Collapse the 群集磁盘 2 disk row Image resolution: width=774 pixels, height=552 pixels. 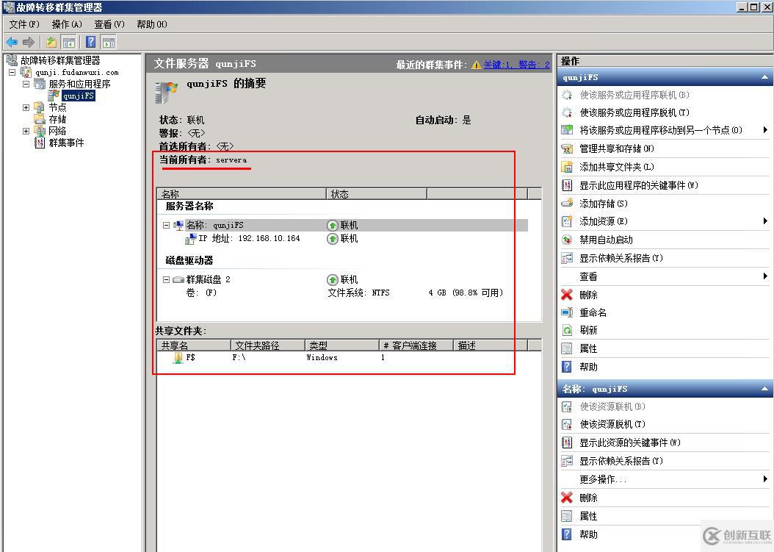(x=167, y=280)
